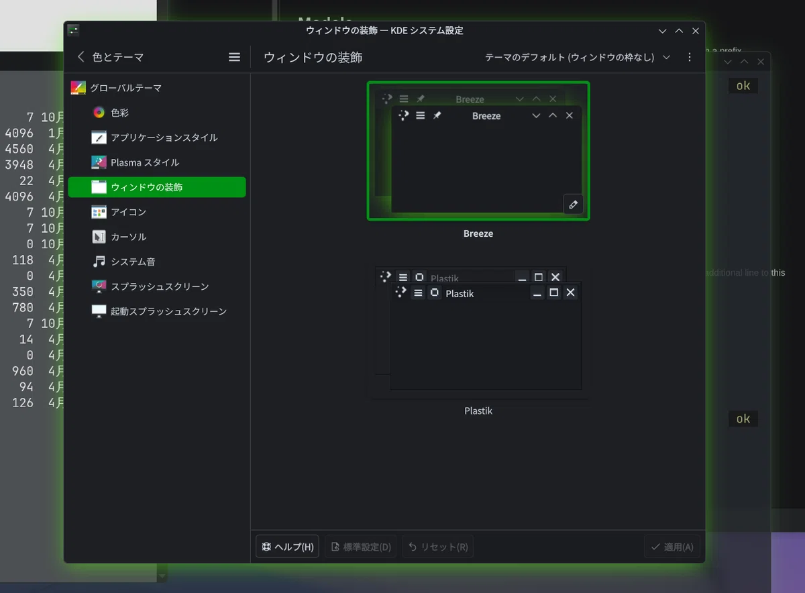Click the システム音 music note icon

[99, 262]
